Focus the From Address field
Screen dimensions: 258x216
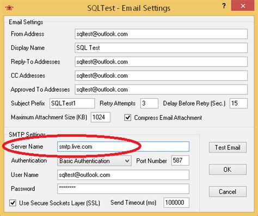point(161,34)
